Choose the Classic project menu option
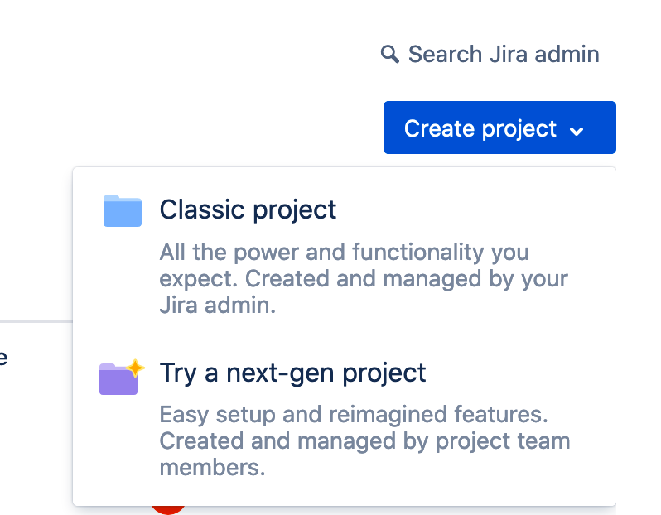 [344, 255]
